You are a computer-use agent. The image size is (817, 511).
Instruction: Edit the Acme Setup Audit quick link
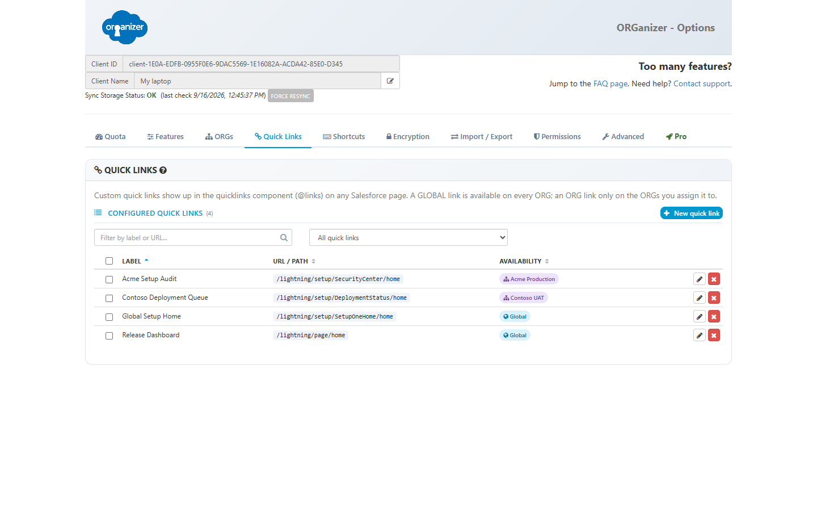(700, 279)
